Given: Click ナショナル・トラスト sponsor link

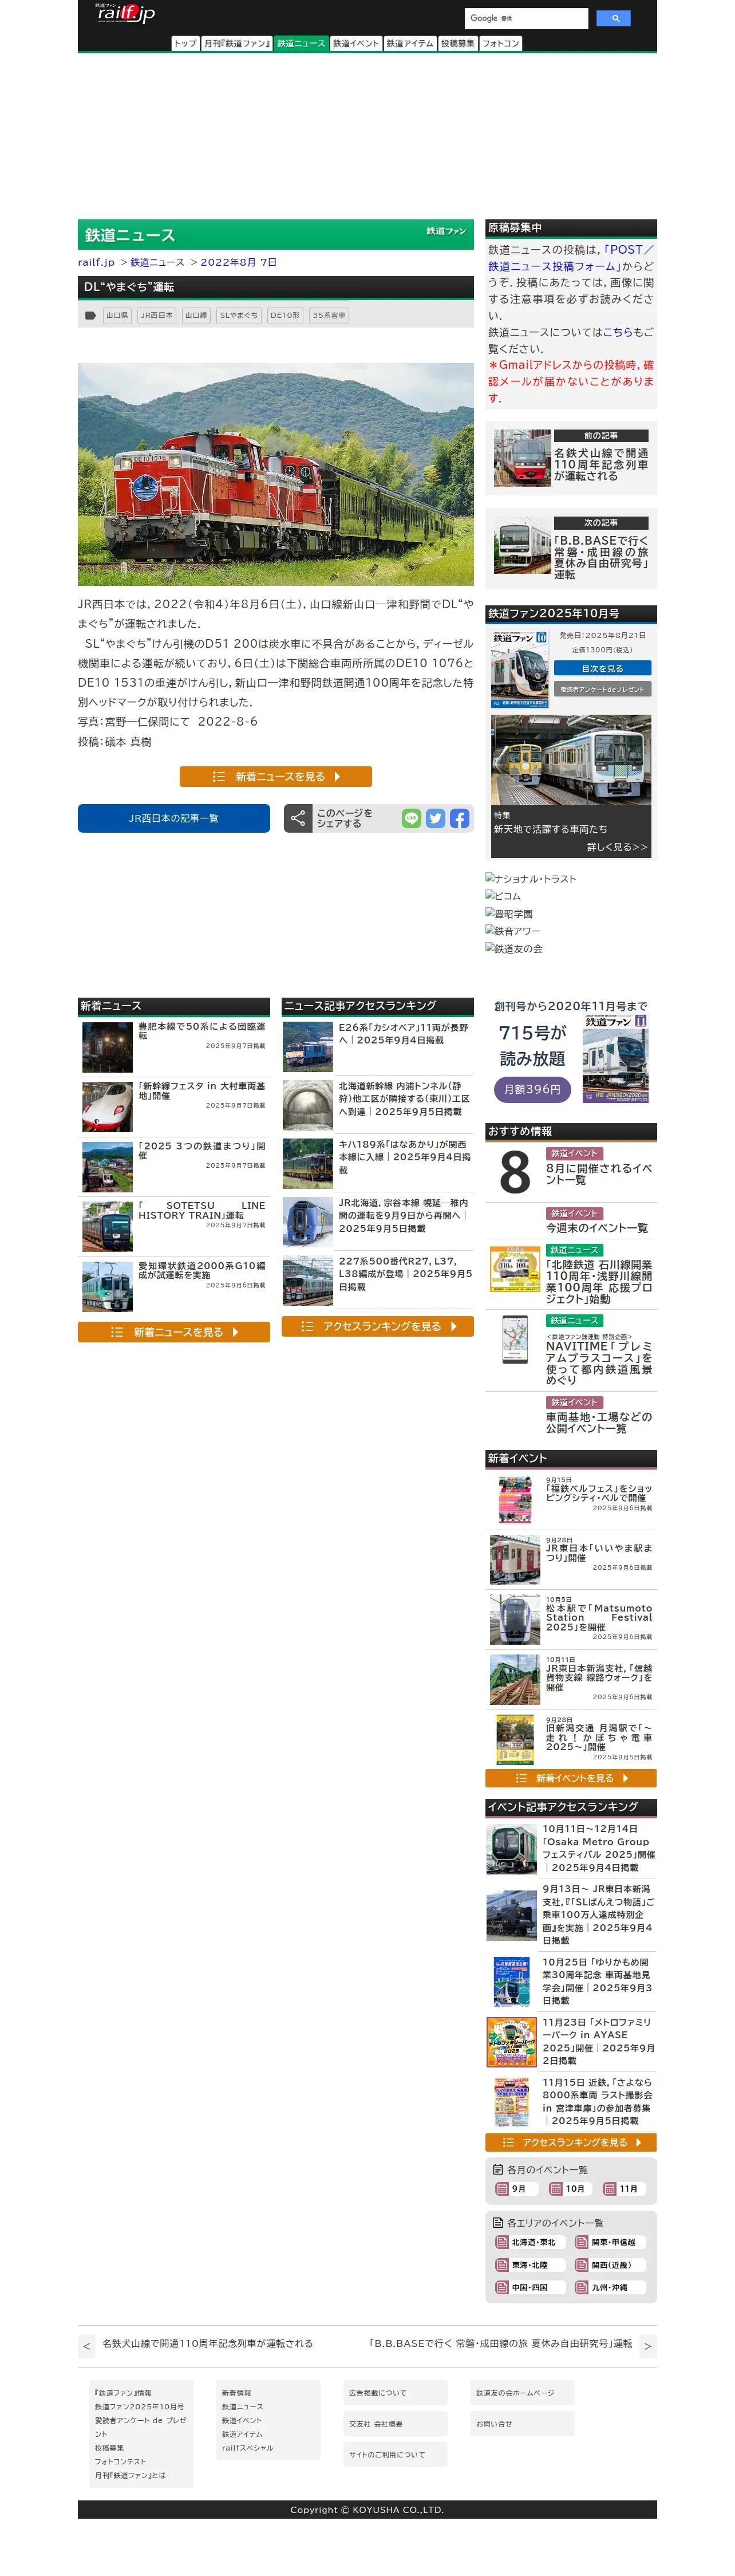Looking at the screenshot, I should pos(531,879).
